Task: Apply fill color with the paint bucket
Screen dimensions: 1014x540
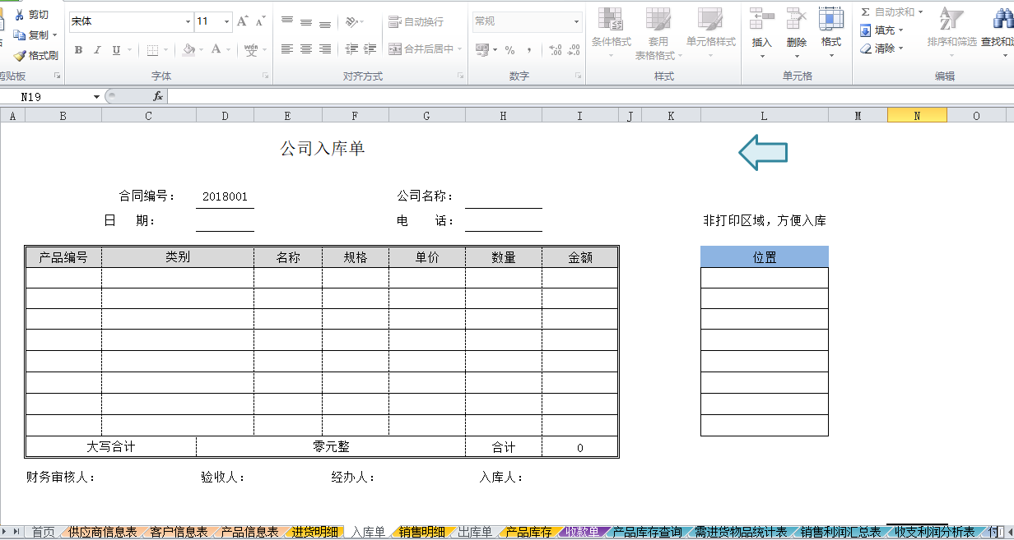Action: pos(188,50)
